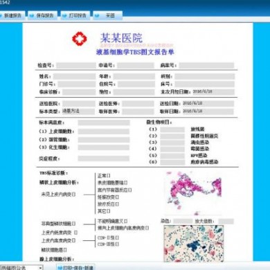Viewport: 270px width, 270px height.
Task: Select the pink-stained cell image
Action: point(193,192)
